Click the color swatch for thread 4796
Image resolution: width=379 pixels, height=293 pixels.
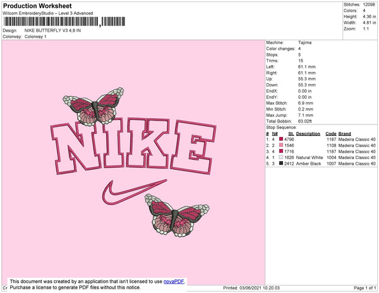point(281,139)
